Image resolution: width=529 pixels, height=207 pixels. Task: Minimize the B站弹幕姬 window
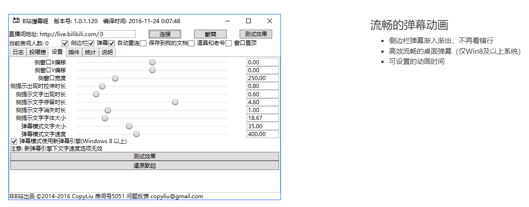(x=229, y=21)
